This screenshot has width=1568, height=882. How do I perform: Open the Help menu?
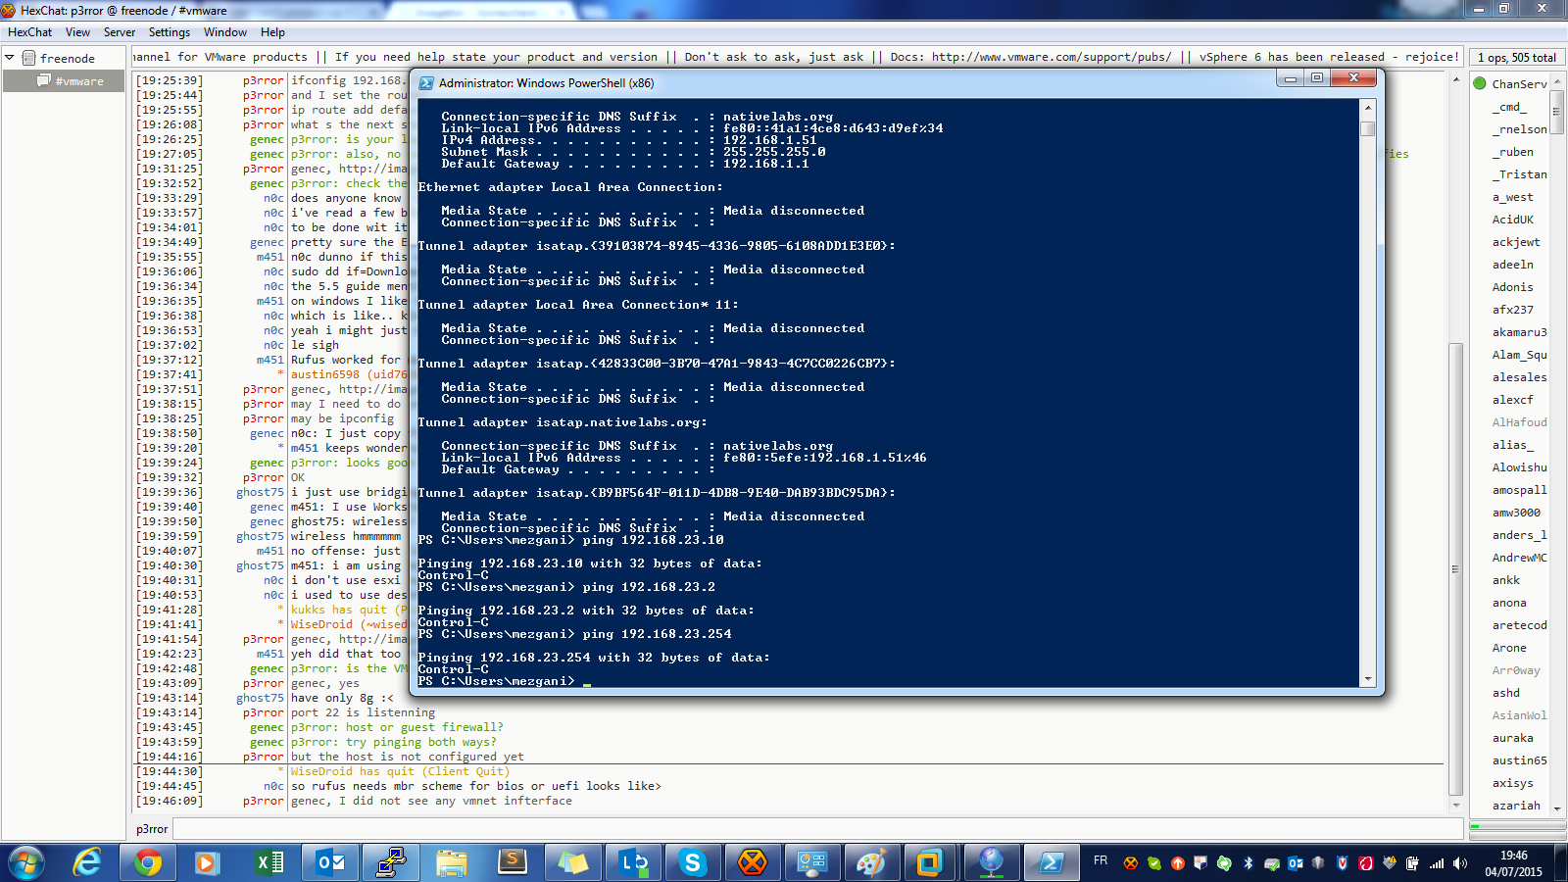click(272, 32)
